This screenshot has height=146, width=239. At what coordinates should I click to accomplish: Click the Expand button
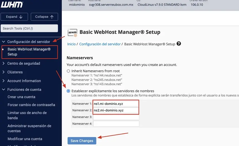coord(14,17)
